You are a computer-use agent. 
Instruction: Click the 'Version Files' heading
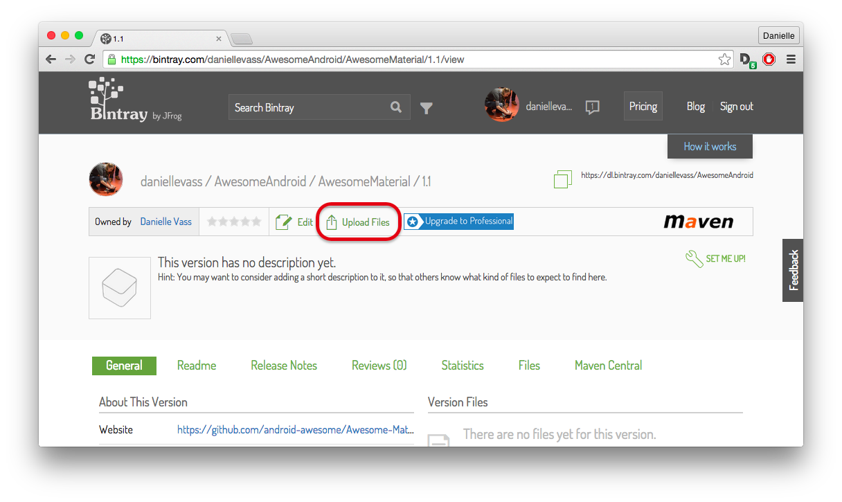[x=458, y=402]
